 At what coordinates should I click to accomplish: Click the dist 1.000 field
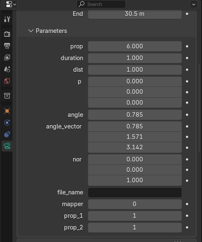point(135,70)
